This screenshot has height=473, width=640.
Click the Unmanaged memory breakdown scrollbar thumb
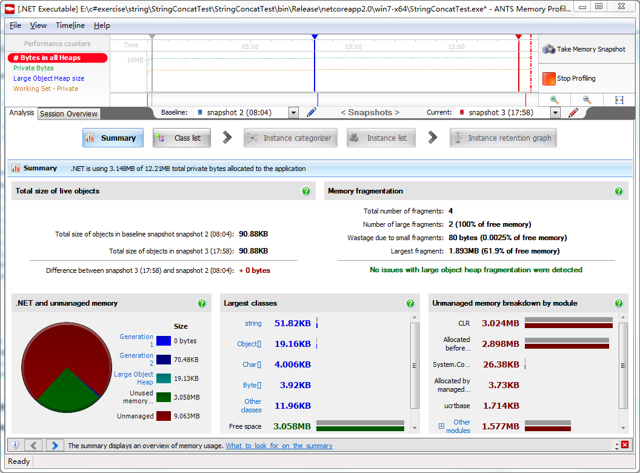click(x=623, y=366)
